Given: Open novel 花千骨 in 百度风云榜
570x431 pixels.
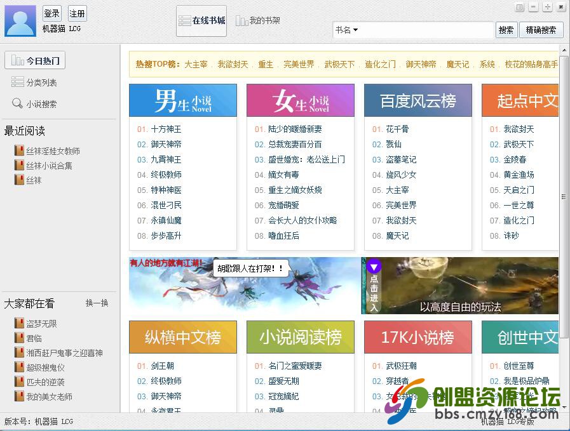Looking at the screenshot, I should (397, 129).
